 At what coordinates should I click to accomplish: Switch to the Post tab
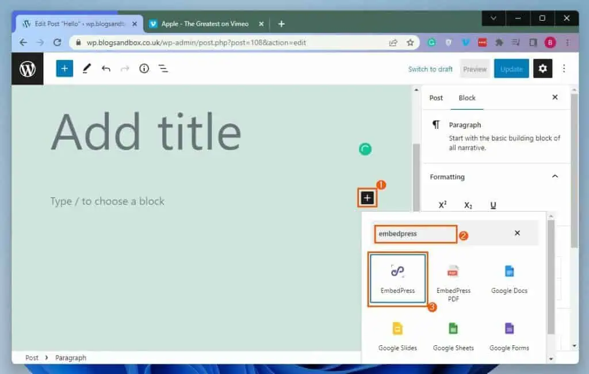pos(435,98)
